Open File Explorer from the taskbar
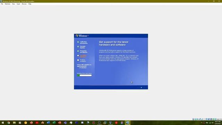This screenshot has width=222, height=125. tap(14, 123)
